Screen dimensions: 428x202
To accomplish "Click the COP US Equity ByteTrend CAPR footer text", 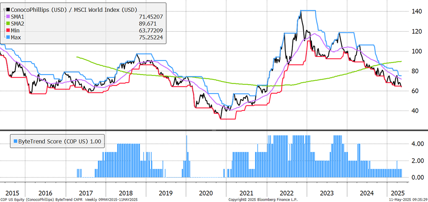I will click(69, 200).
